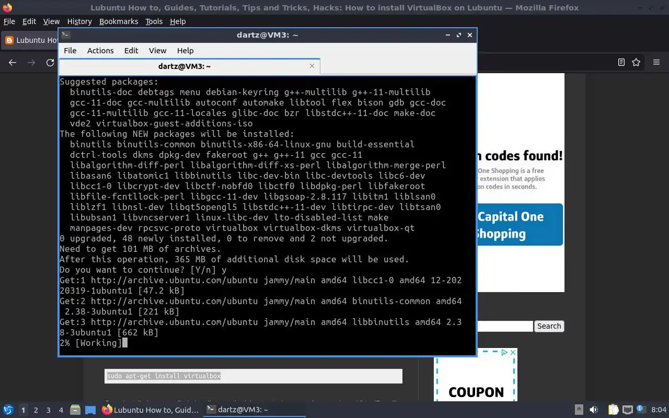Open the terminal View menu

[157, 51]
